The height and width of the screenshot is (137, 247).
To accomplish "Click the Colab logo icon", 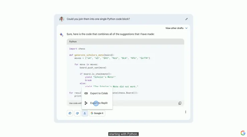I will click(86, 93).
